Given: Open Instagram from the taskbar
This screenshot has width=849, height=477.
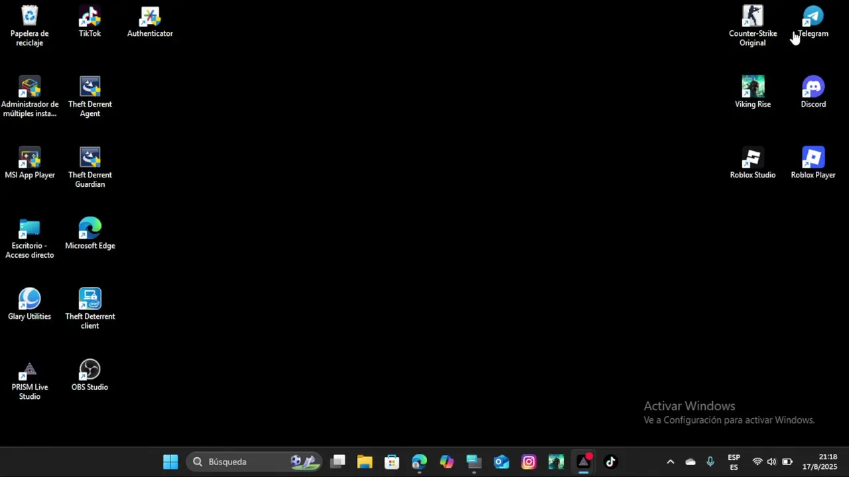Looking at the screenshot, I should (x=529, y=462).
